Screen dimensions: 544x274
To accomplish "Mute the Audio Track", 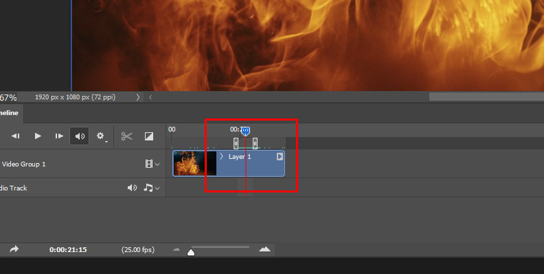I will coord(132,188).
